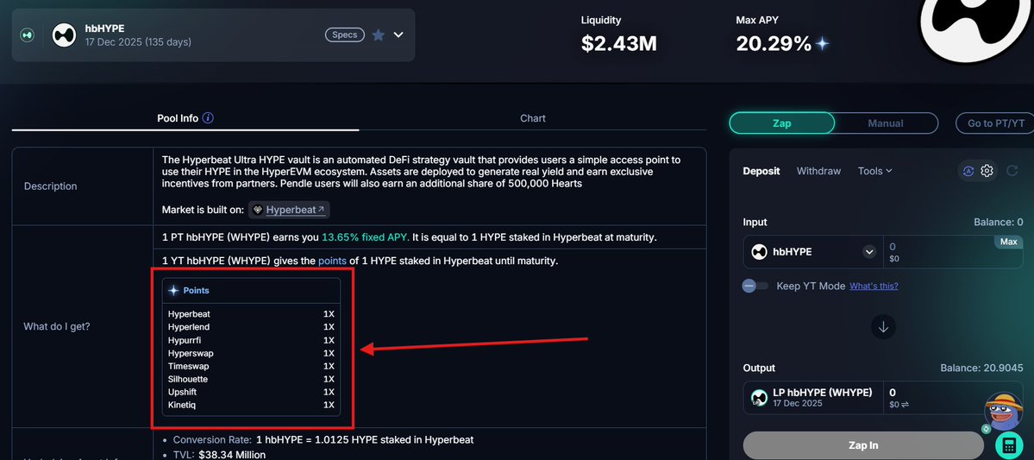This screenshot has height=460, width=1034.
Task: Click the auto-routing icon beside settings
Action: tap(968, 171)
